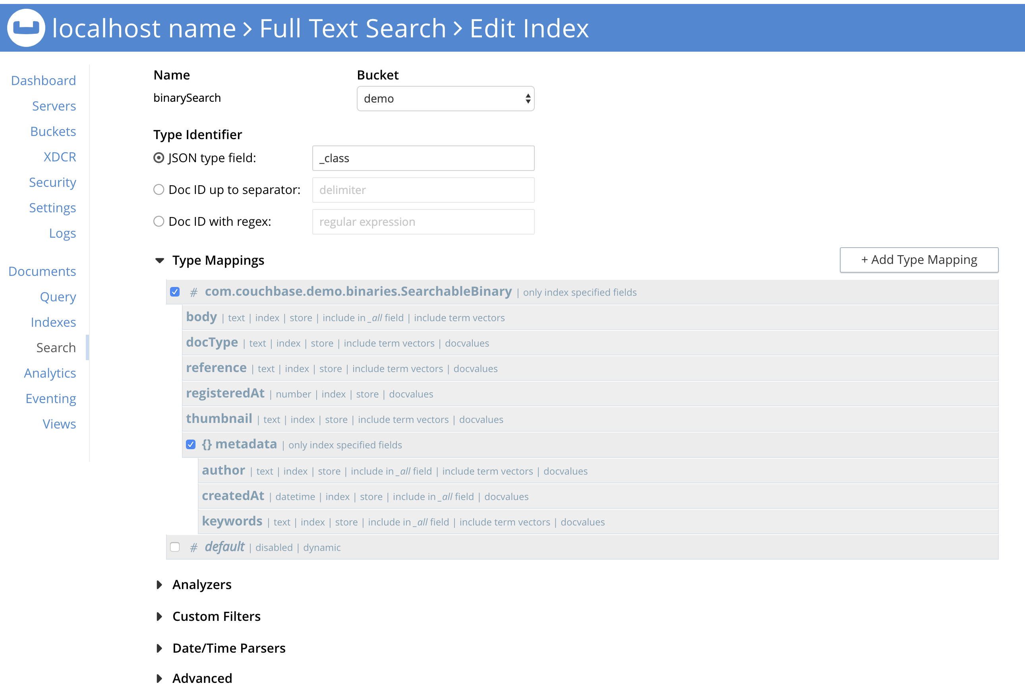Expand the Custom Filters section
The image size is (1025, 694).
[x=160, y=616]
